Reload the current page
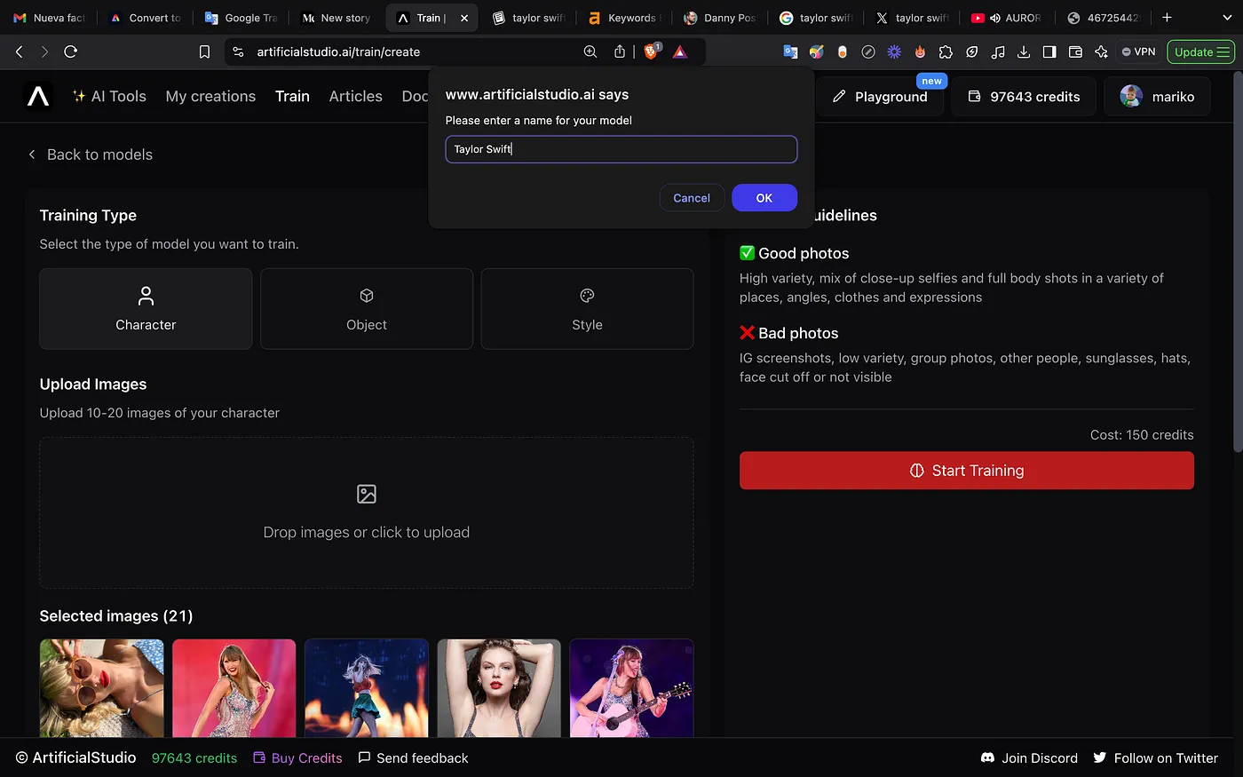Viewport: 1243px width, 777px height. 71,52
